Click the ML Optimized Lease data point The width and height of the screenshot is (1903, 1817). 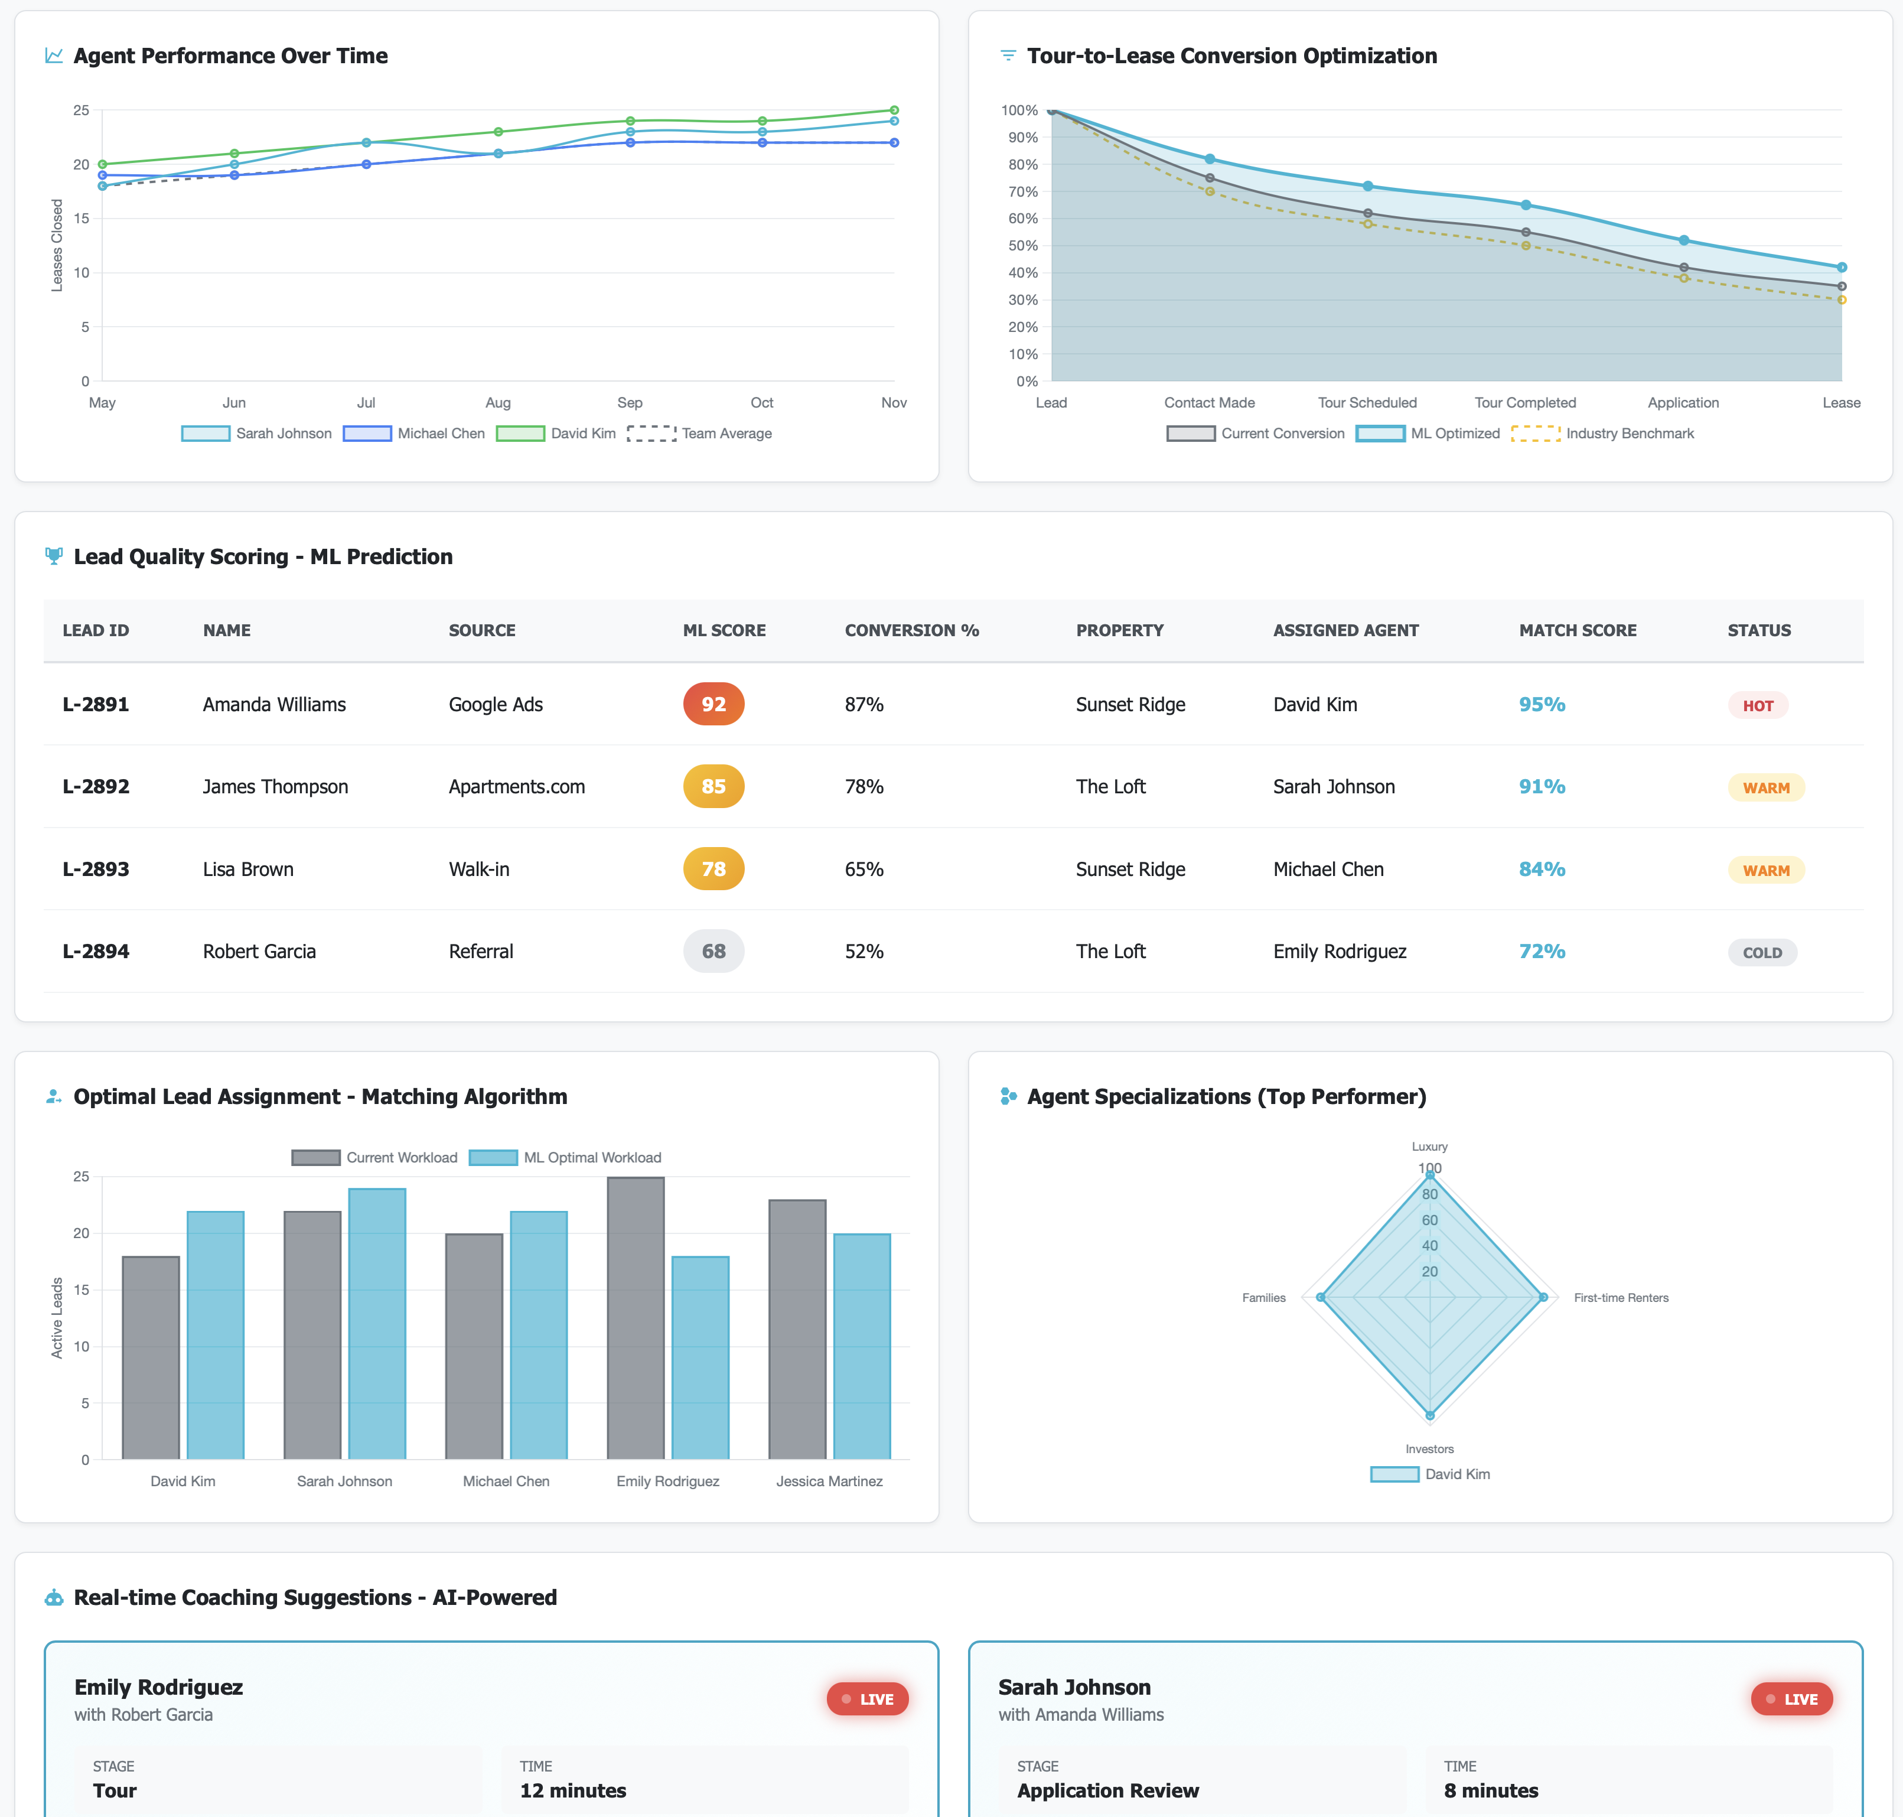1841,268
